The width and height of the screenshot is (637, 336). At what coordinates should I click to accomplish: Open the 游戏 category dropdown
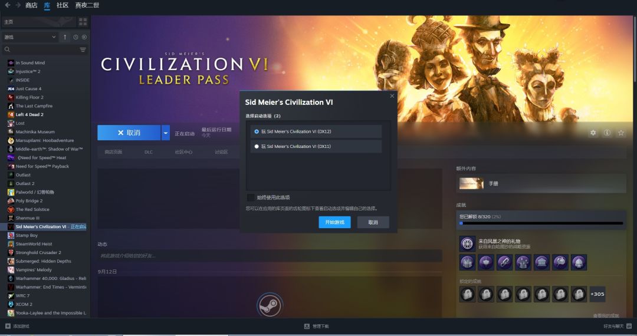pos(29,37)
